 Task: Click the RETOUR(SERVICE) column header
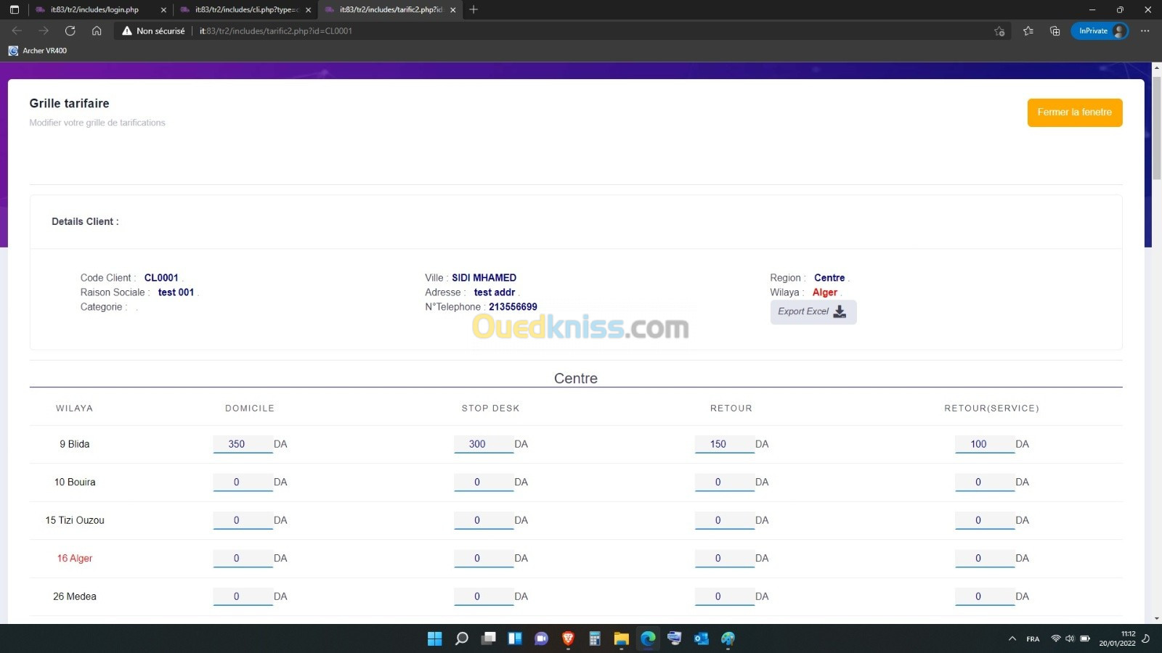click(991, 408)
